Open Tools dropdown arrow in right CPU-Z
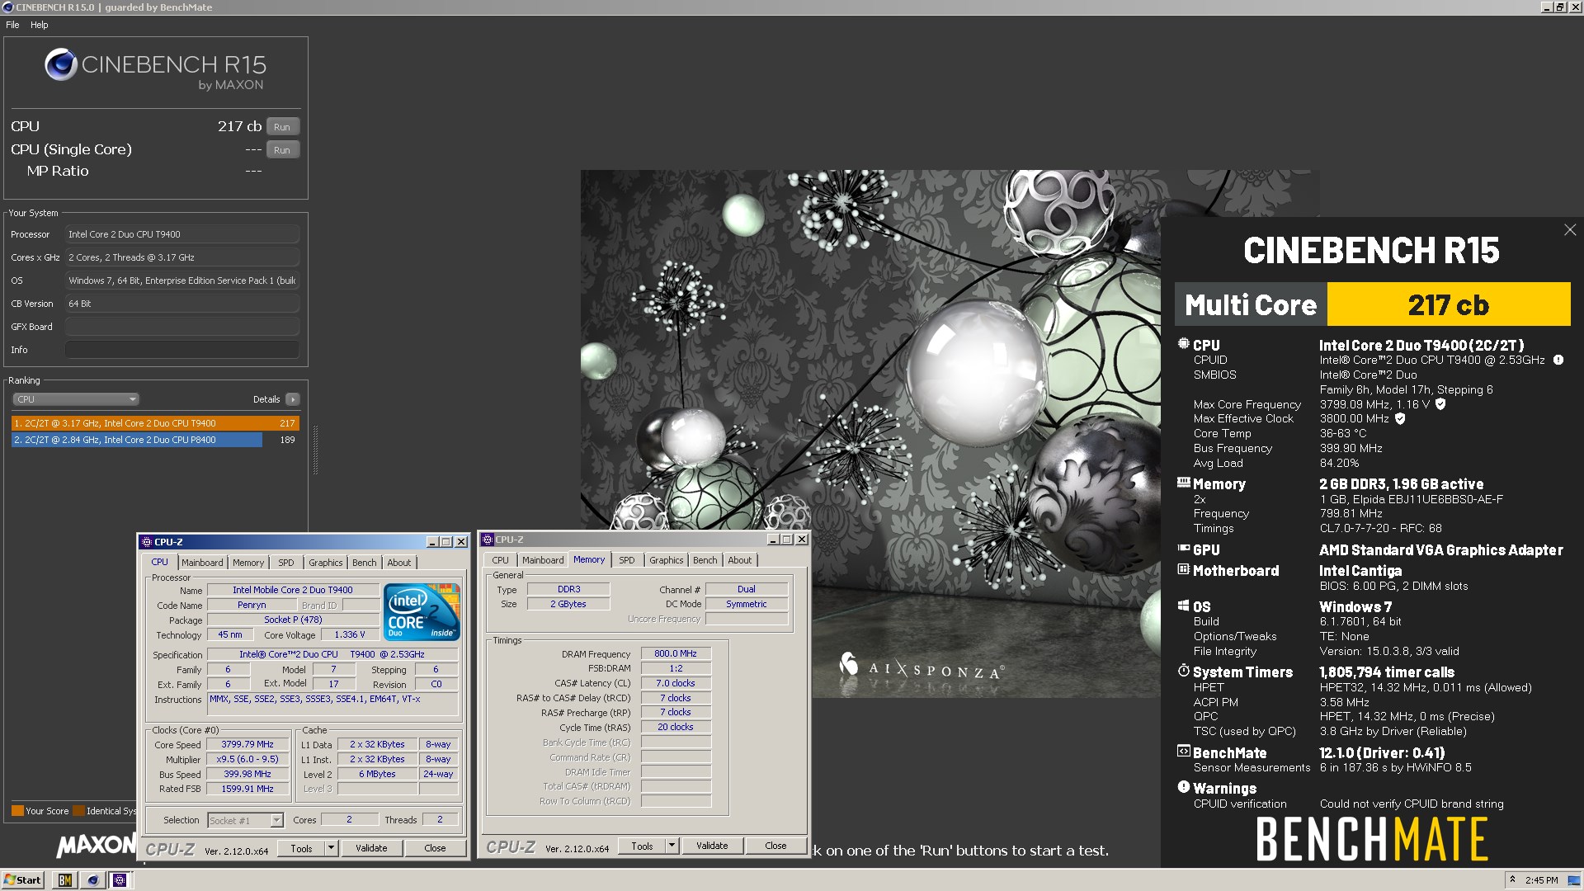Screen dimensions: 1584x891 tap(672, 846)
